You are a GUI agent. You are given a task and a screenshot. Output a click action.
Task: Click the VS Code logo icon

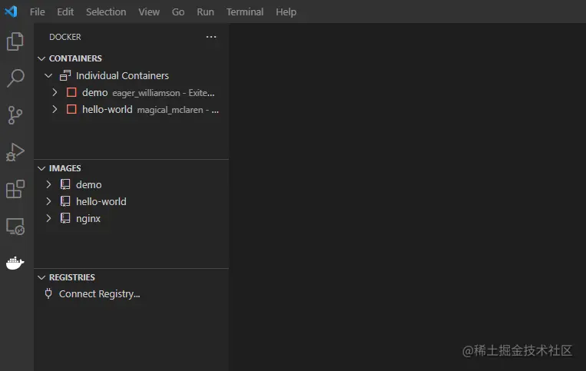point(11,12)
